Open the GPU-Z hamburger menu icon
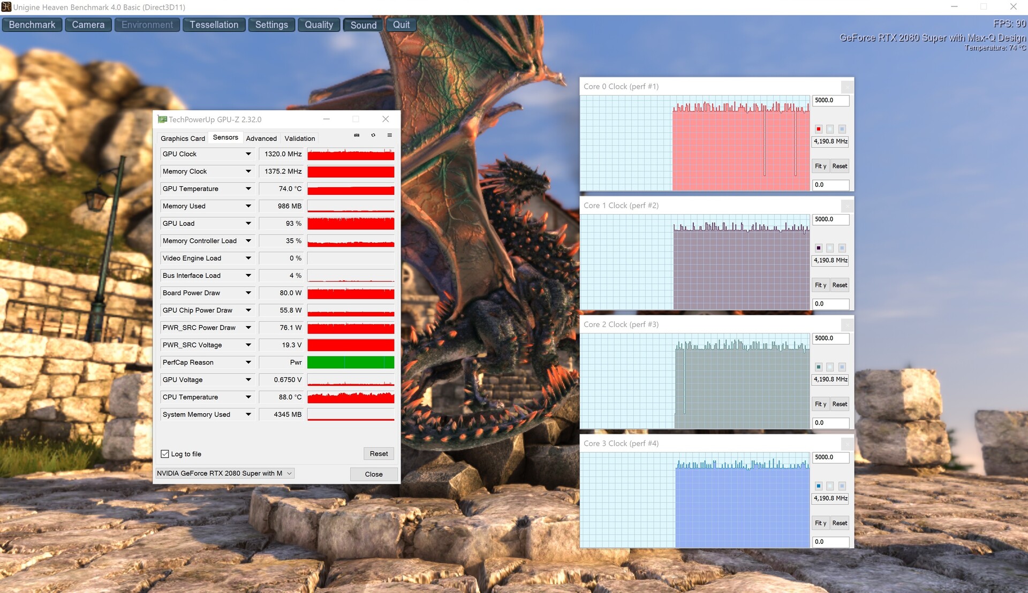 [390, 135]
